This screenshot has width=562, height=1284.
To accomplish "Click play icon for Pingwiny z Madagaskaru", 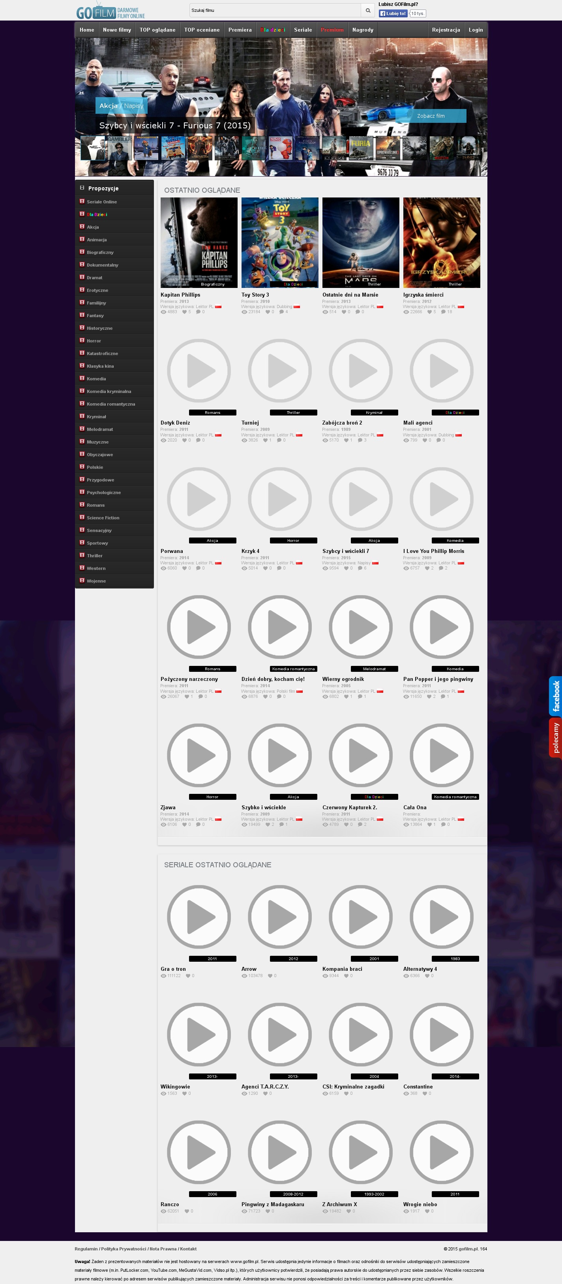I will pyautogui.click(x=280, y=1152).
